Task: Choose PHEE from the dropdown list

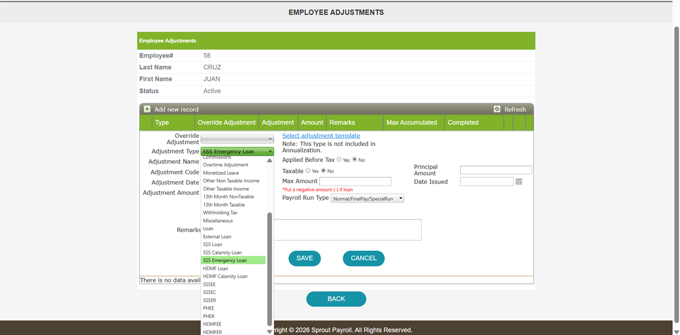Action: pos(233,308)
